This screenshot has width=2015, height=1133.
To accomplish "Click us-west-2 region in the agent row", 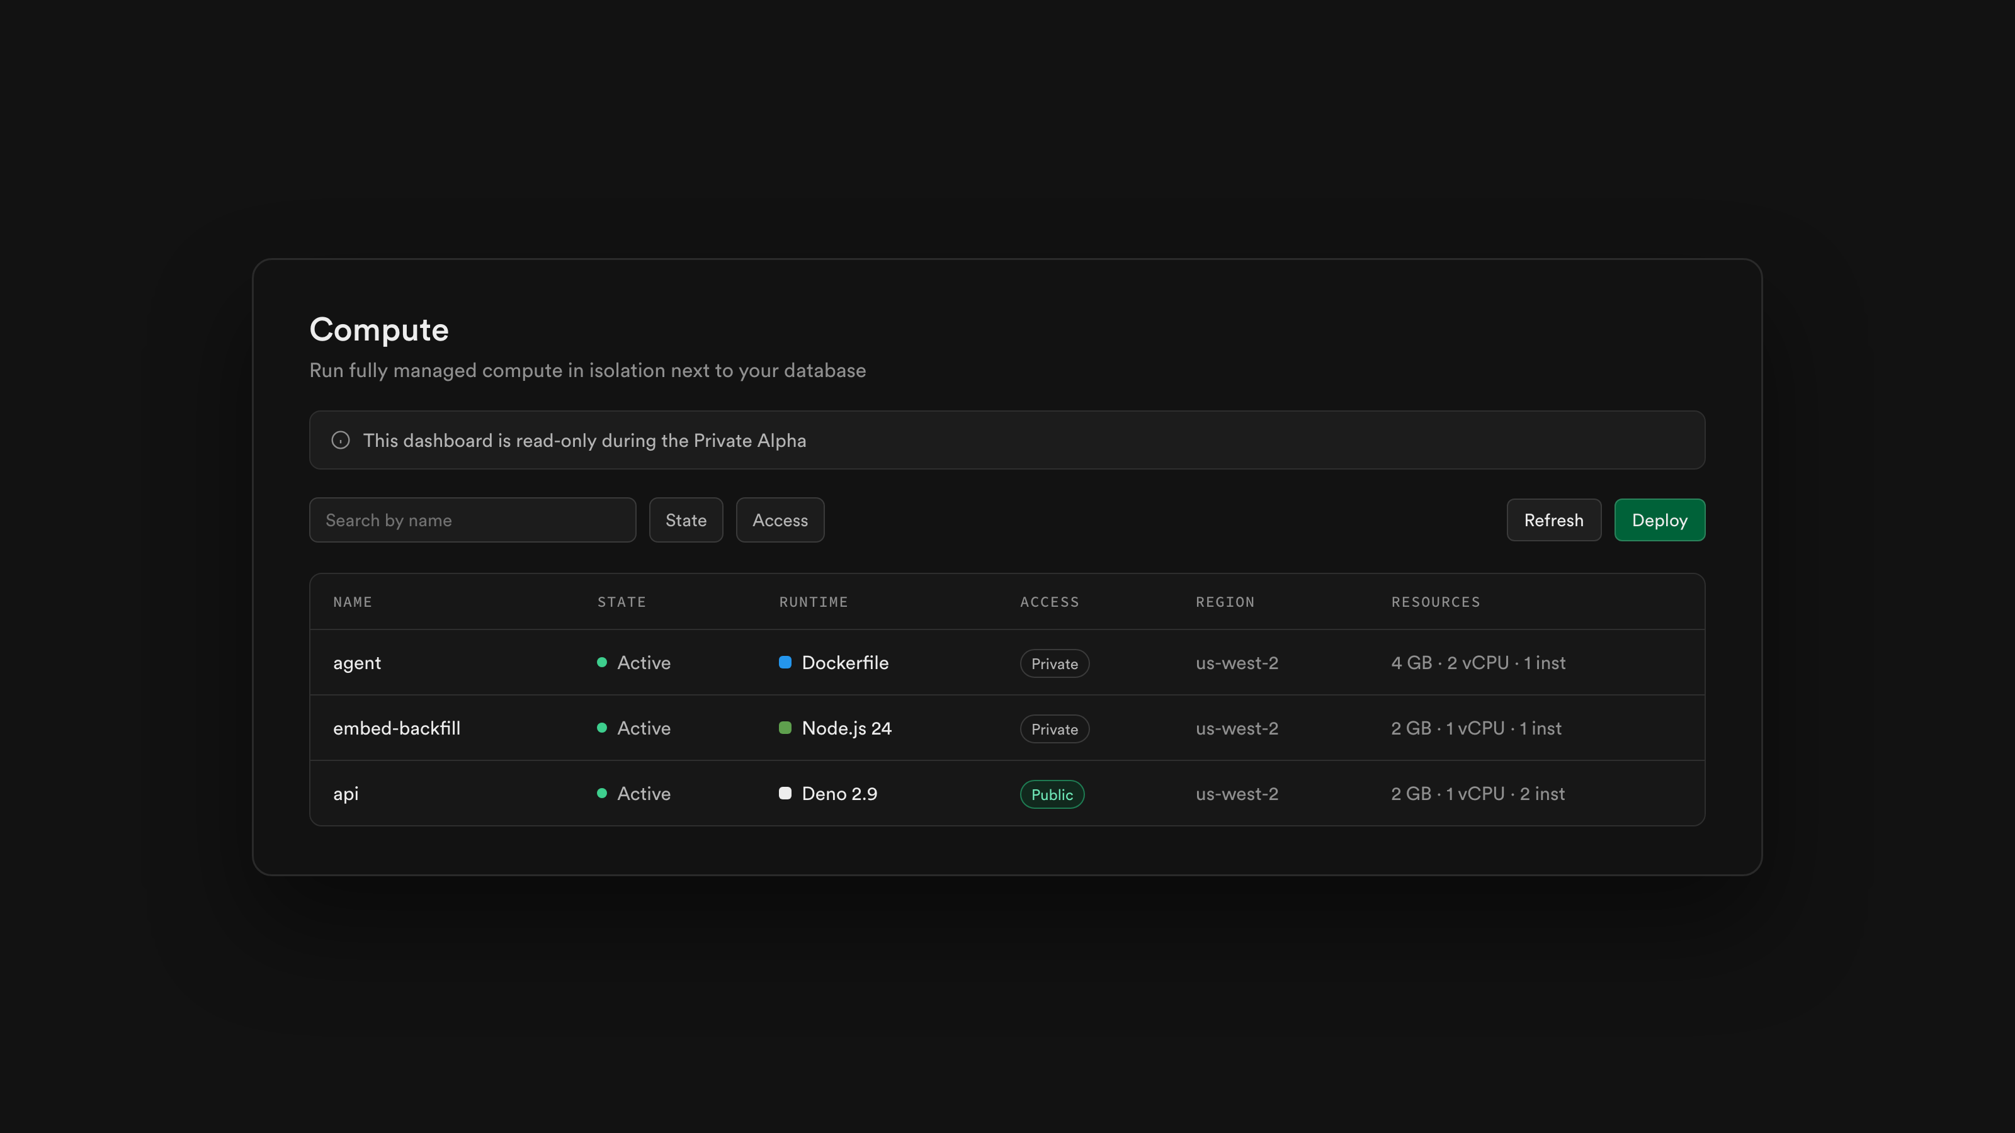I will [x=1236, y=662].
